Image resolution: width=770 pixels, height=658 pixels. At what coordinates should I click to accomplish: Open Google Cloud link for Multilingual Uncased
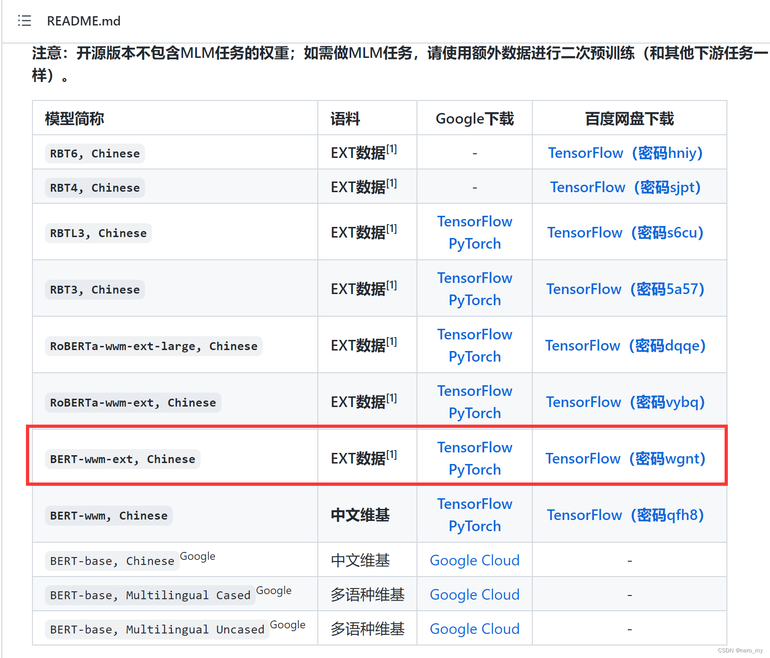pos(475,629)
